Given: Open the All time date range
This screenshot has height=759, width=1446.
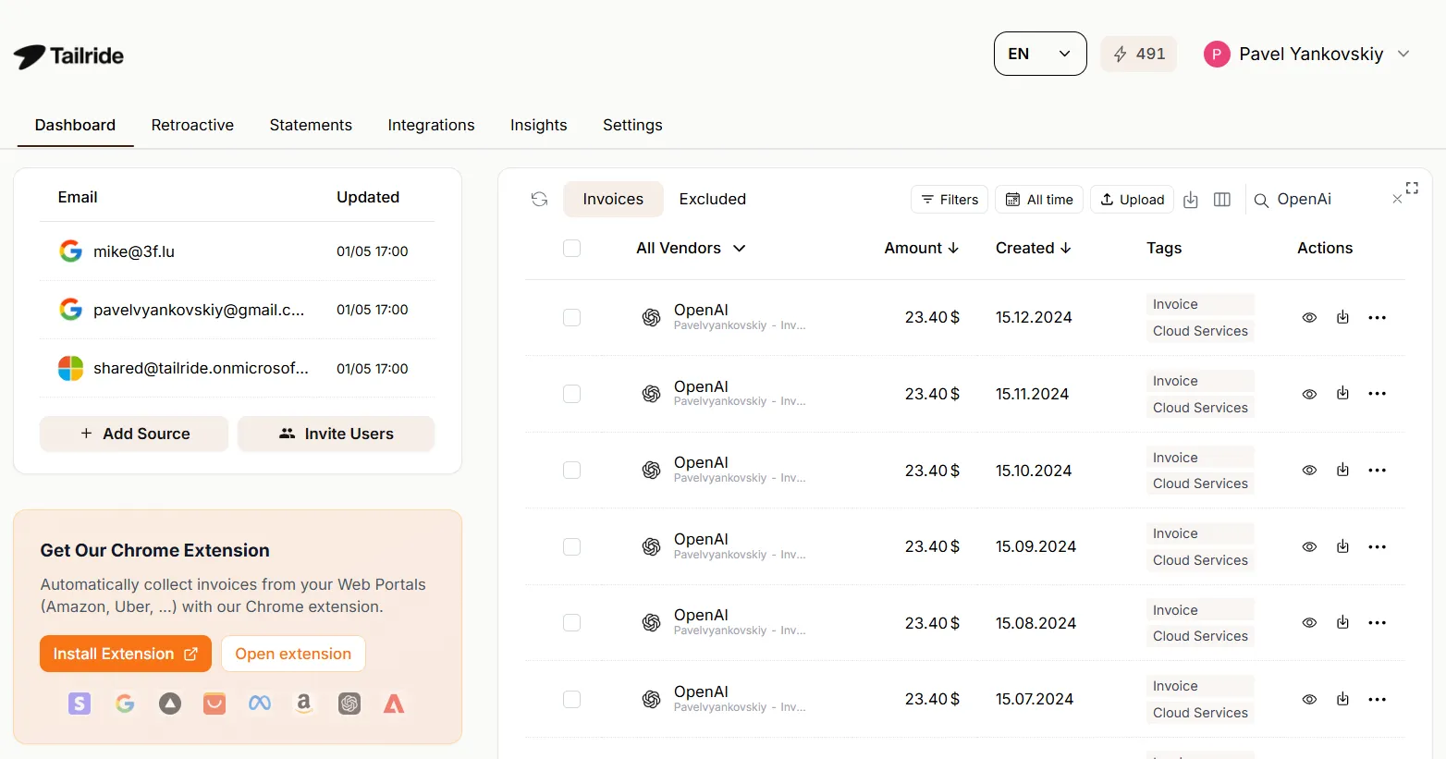Looking at the screenshot, I should click(x=1039, y=200).
